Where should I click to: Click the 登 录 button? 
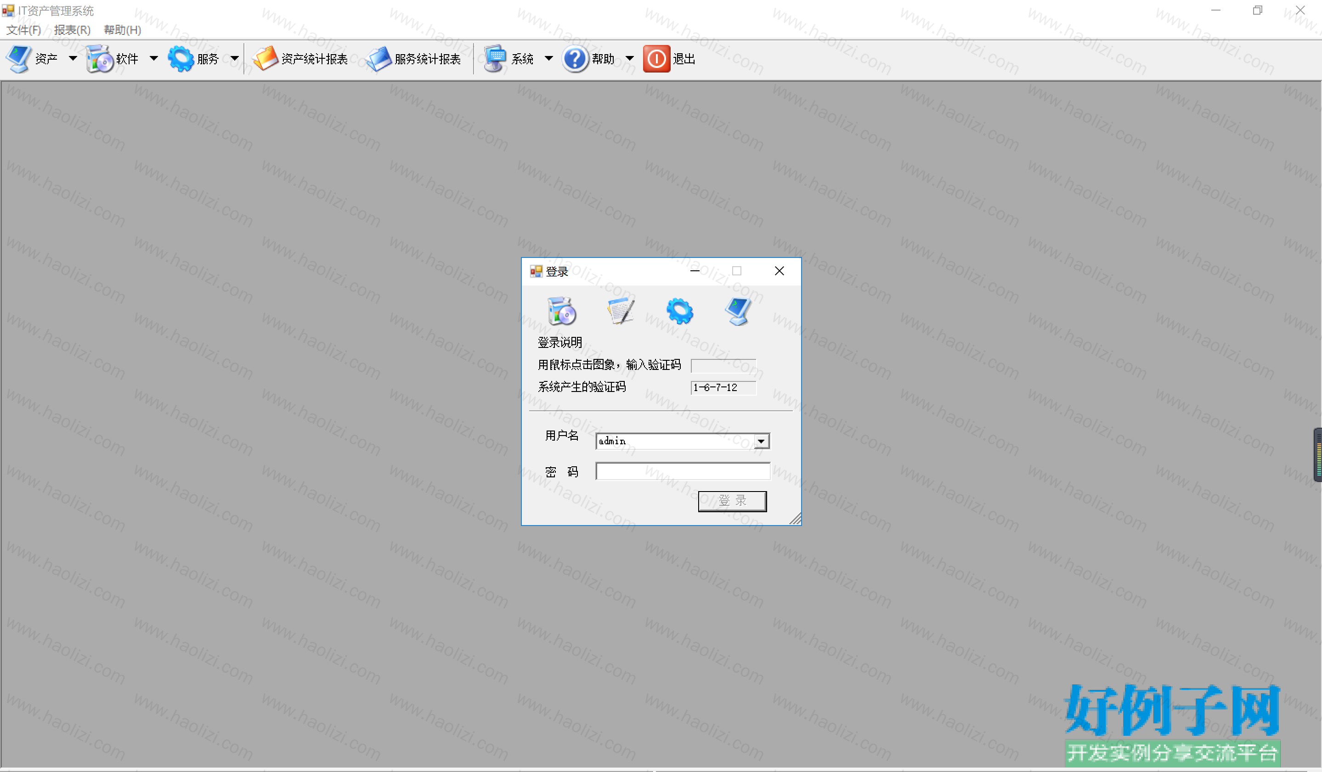point(732,501)
